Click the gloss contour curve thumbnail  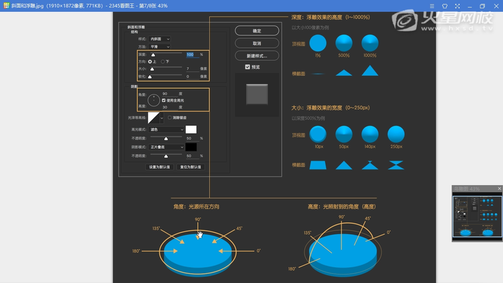(155, 118)
